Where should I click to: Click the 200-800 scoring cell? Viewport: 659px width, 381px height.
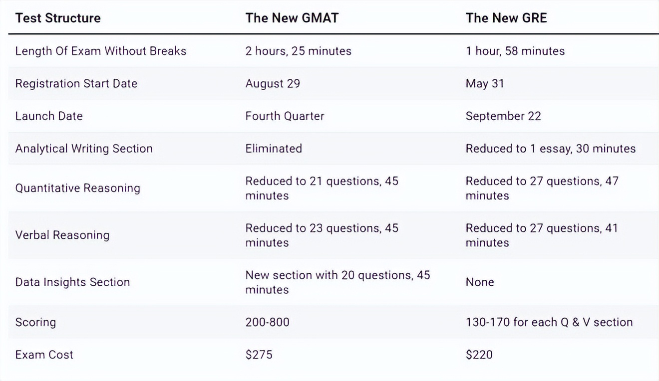pos(267,322)
